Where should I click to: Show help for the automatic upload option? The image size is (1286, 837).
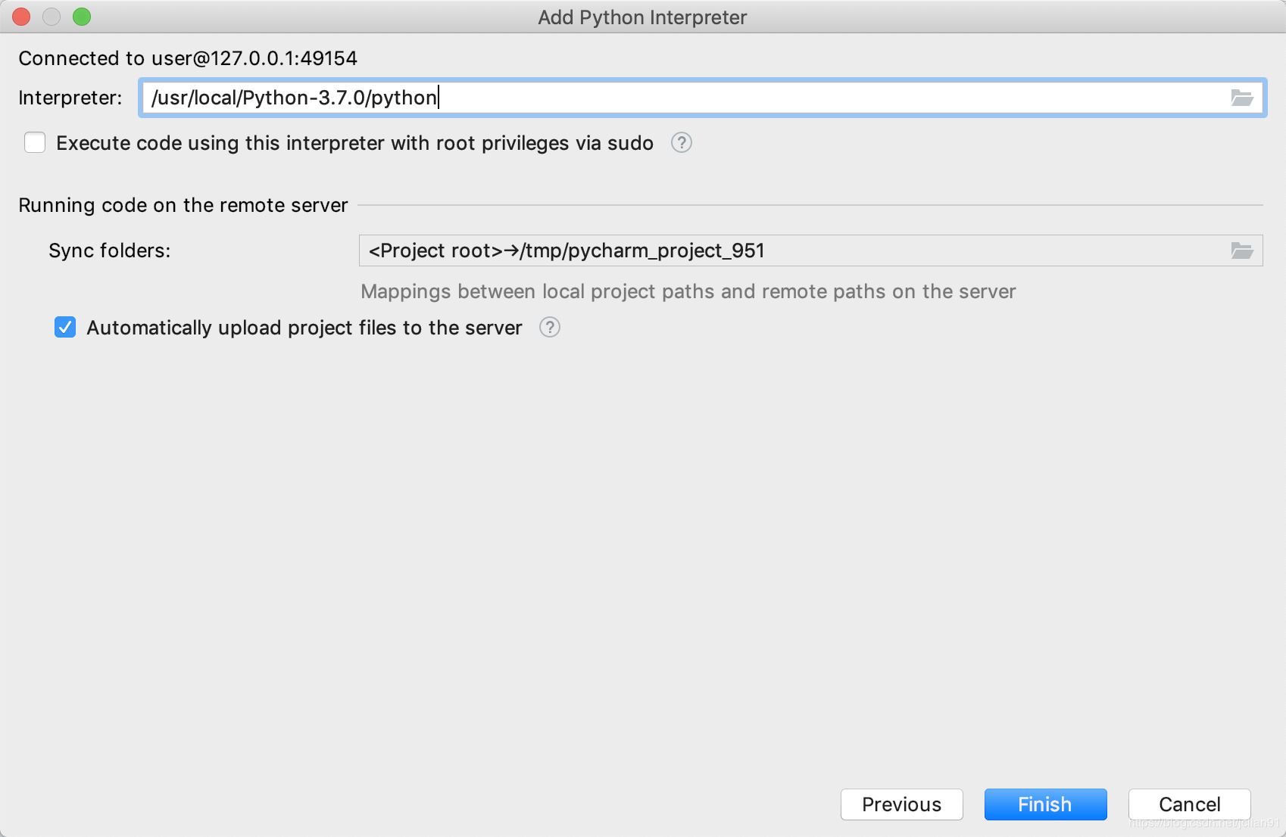click(x=550, y=328)
